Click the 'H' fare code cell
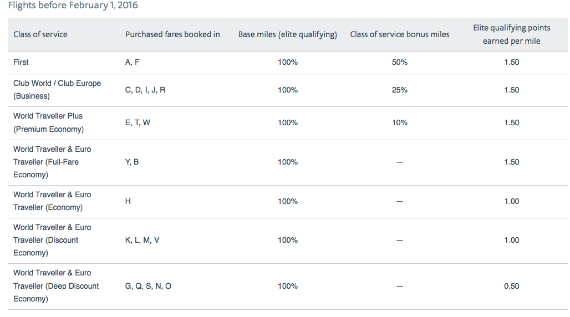 (128, 201)
